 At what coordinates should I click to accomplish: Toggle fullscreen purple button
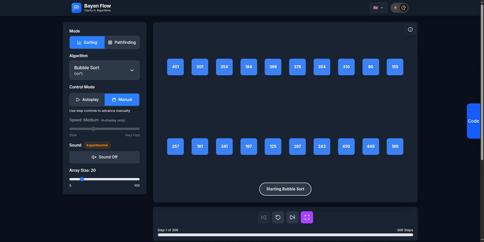(x=307, y=217)
